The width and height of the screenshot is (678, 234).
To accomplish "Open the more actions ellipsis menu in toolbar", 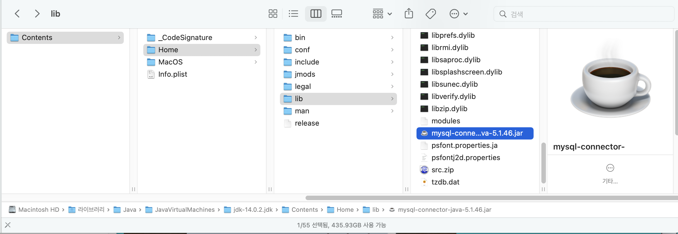I will (x=458, y=14).
